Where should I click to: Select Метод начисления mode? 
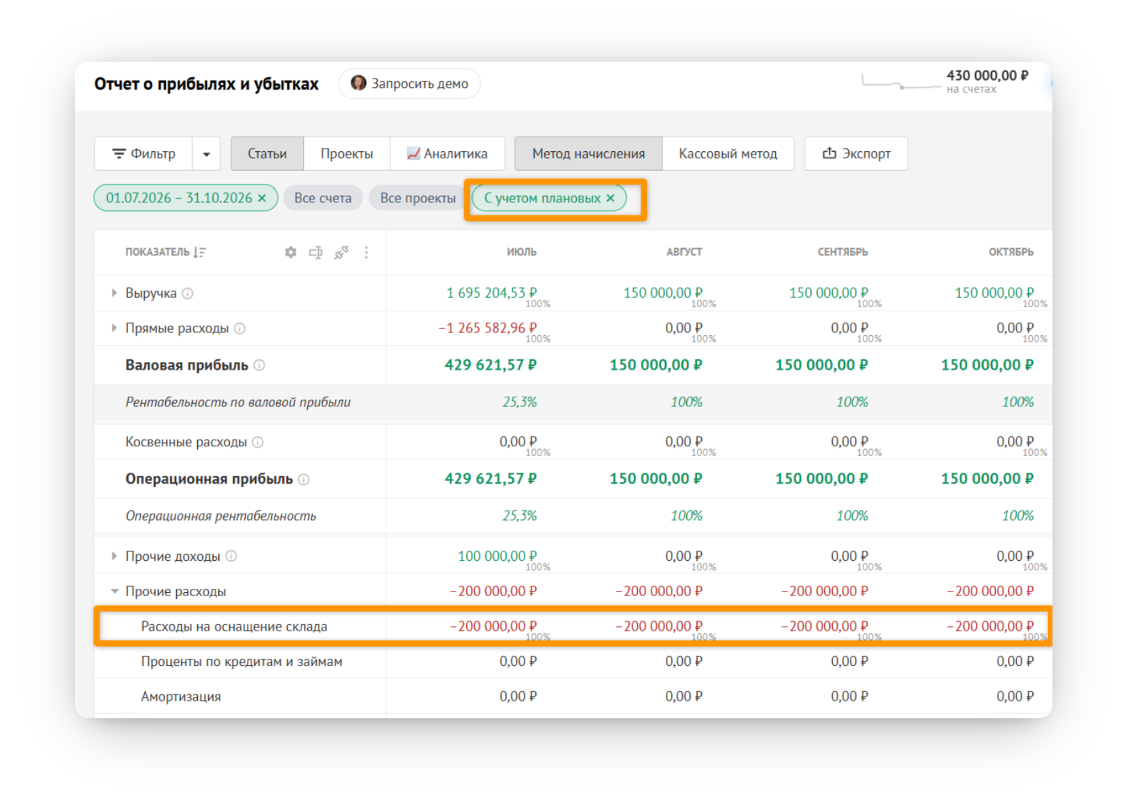(x=588, y=154)
